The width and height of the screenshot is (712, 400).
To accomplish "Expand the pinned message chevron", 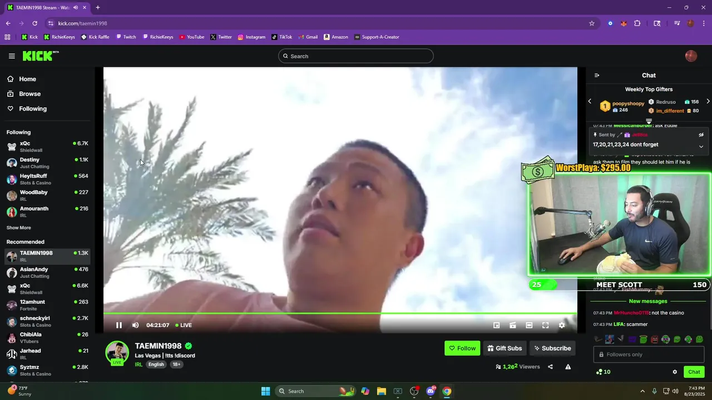I will (701, 147).
